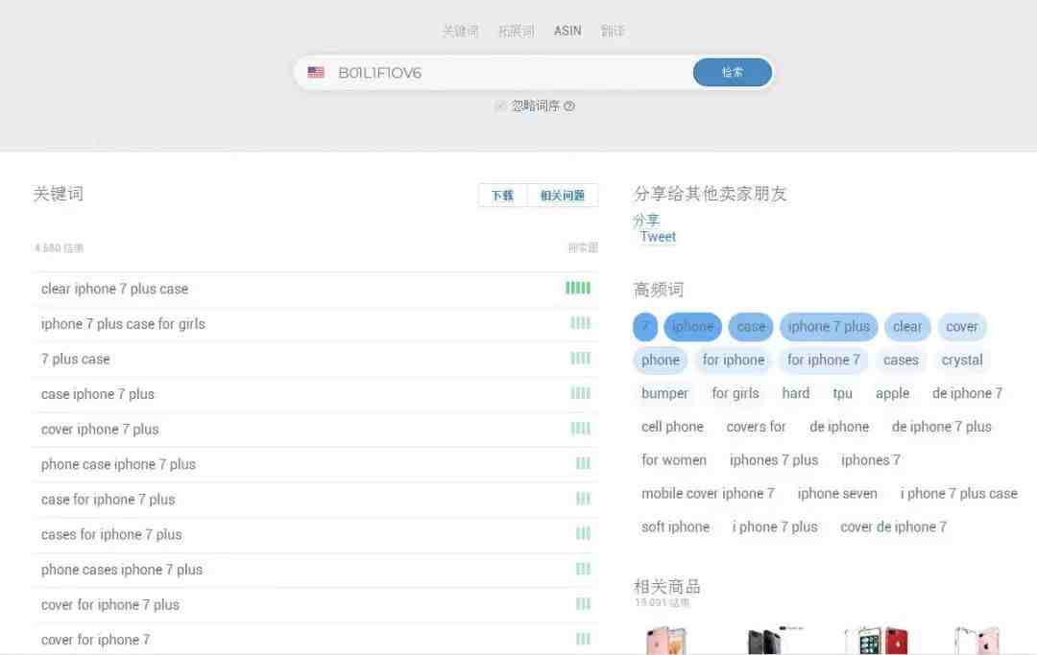Click the 'bumper' word tag
The height and width of the screenshot is (655, 1037).
pos(664,393)
